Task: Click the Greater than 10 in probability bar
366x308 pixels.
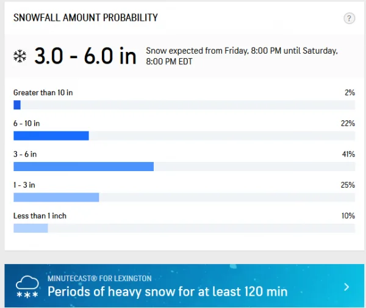Action: [184, 105]
